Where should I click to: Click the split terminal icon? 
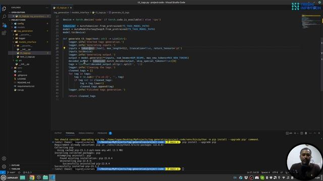click(302, 133)
